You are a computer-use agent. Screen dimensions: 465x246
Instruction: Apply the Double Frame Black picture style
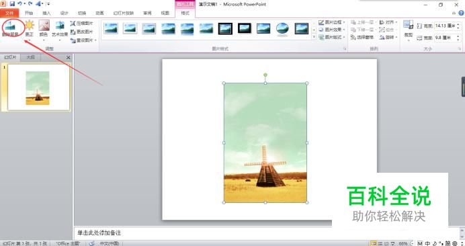click(225, 28)
